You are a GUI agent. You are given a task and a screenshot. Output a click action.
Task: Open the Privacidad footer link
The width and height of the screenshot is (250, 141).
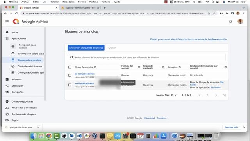point(149,118)
